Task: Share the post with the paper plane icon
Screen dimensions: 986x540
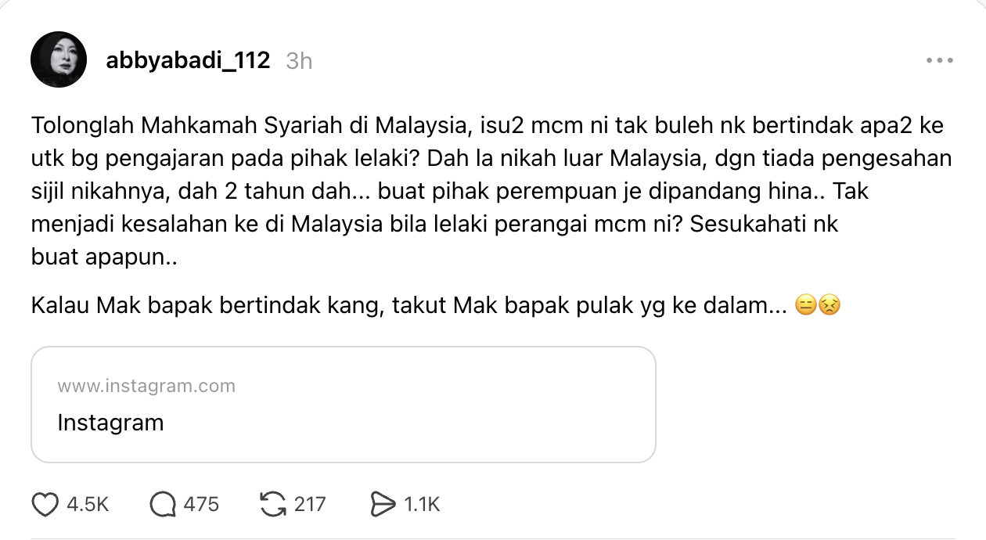Action: coord(383,505)
